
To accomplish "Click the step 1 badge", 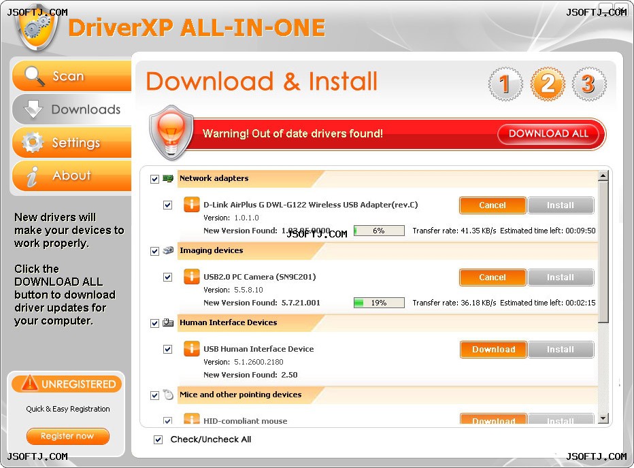I will point(505,84).
